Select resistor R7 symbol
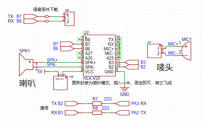The width and height of the screenshot is (203, 124). [97, 103]
